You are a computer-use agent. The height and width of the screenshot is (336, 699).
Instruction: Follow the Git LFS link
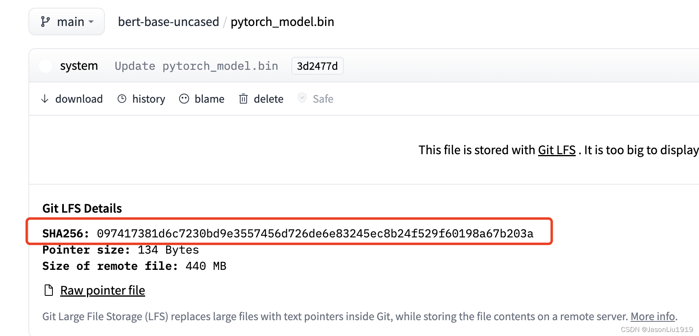557,150
